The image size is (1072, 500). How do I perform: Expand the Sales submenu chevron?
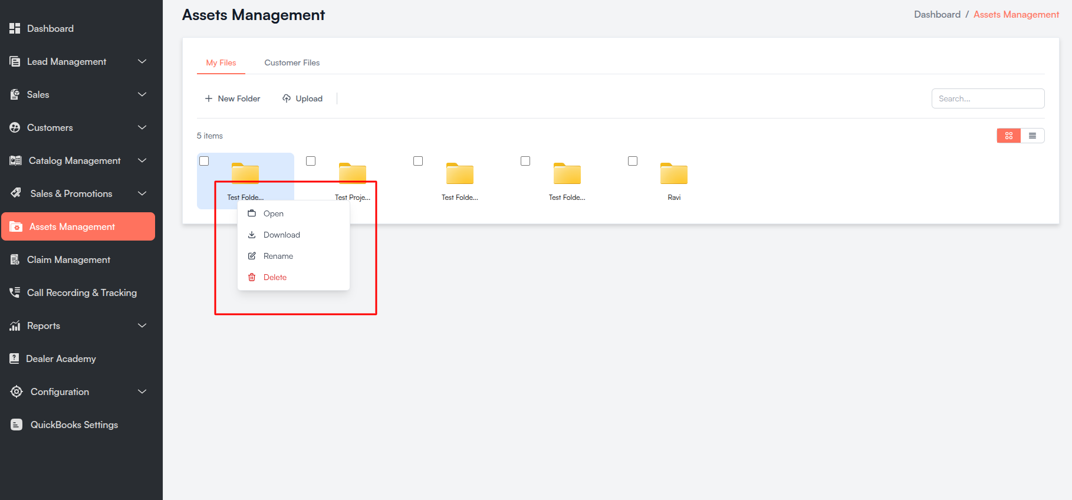tap(142, 94)
